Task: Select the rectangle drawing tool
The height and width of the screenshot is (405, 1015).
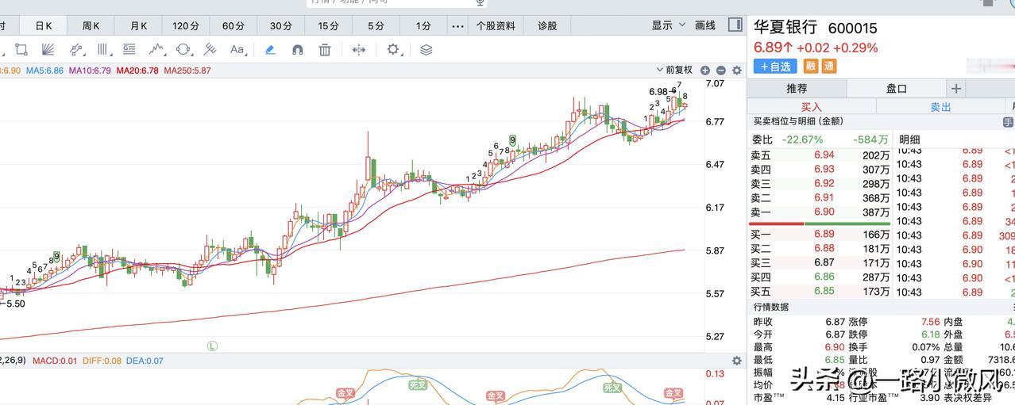Action: point(21,50)
